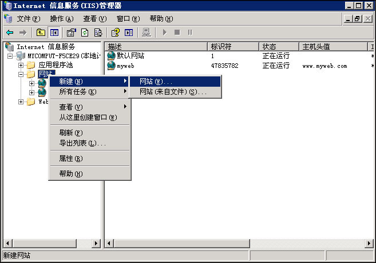Toggle the Show/Hide Console Tree icon
This screenshot has height=263, width=376.
pos(54,33)
